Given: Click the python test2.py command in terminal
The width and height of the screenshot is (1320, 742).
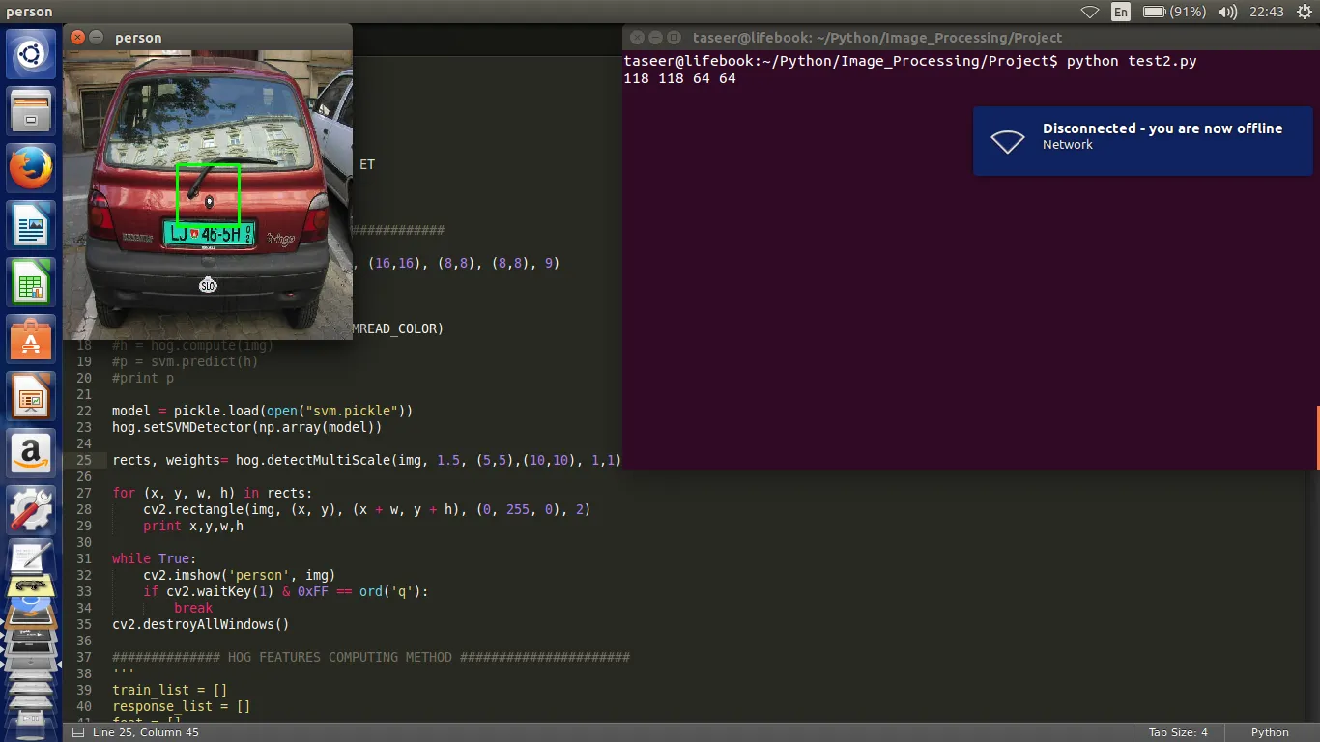Looking at the screenshot, I should pyautogui.click(x=1132, y=61).
